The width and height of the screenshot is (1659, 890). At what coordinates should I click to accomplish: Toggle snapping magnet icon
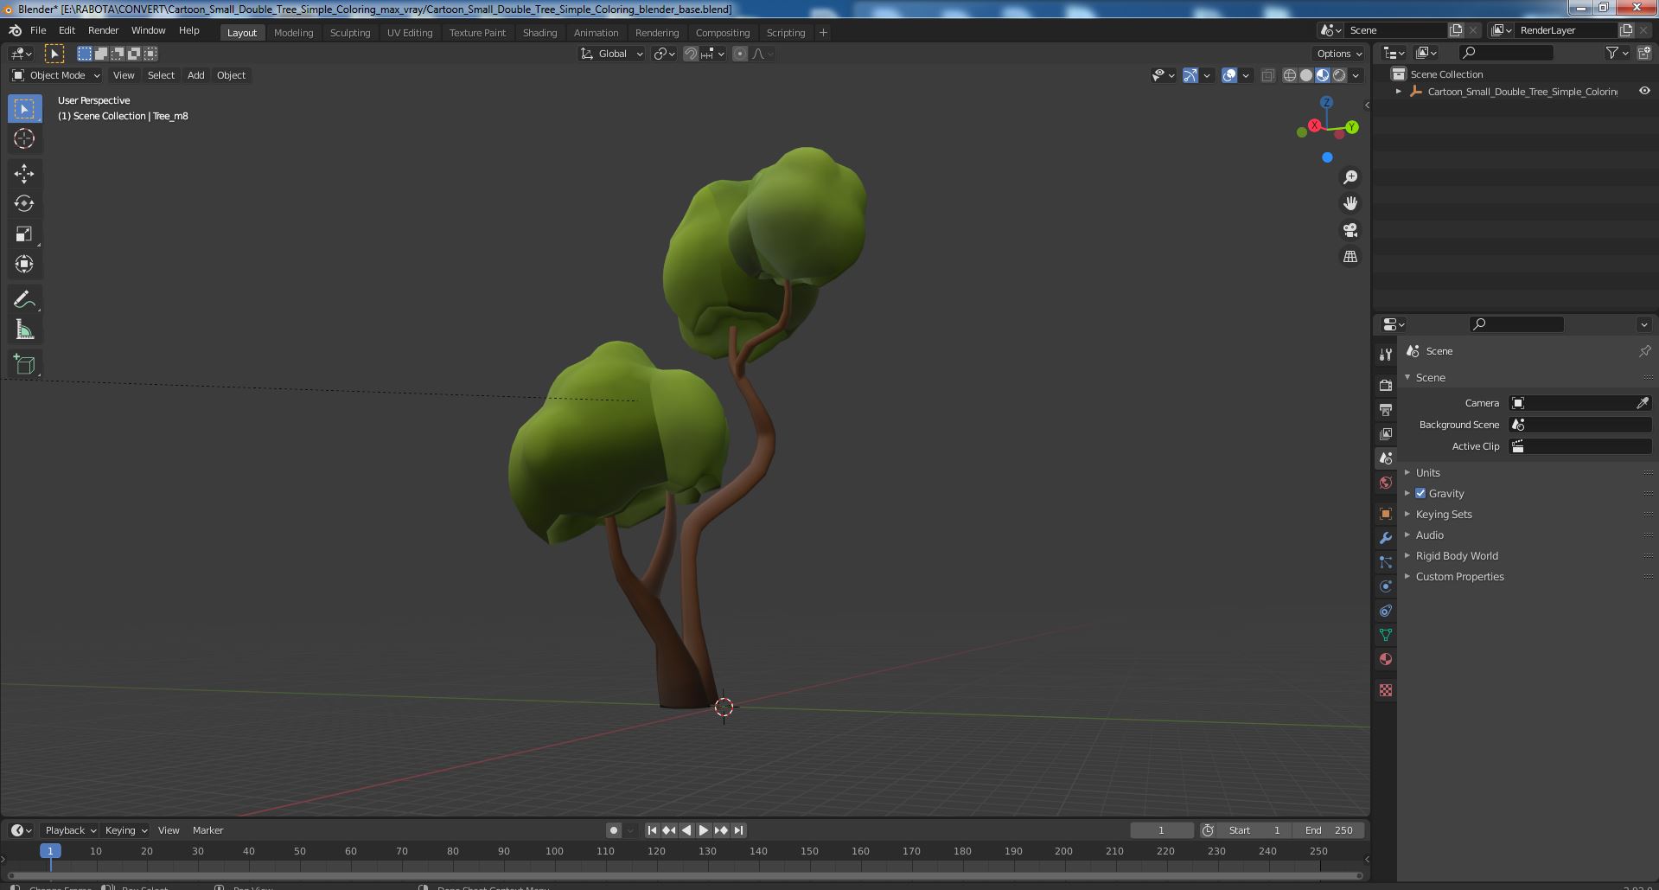691,54
